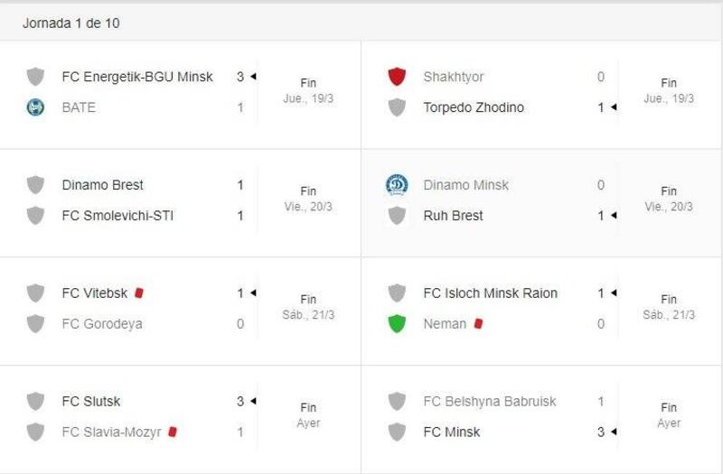Click the red Shakhtyor shield icon

397,77
